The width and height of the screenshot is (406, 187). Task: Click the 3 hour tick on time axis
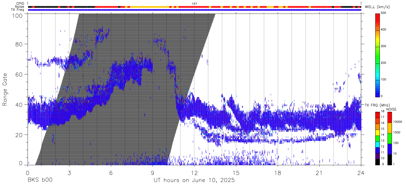69,173
